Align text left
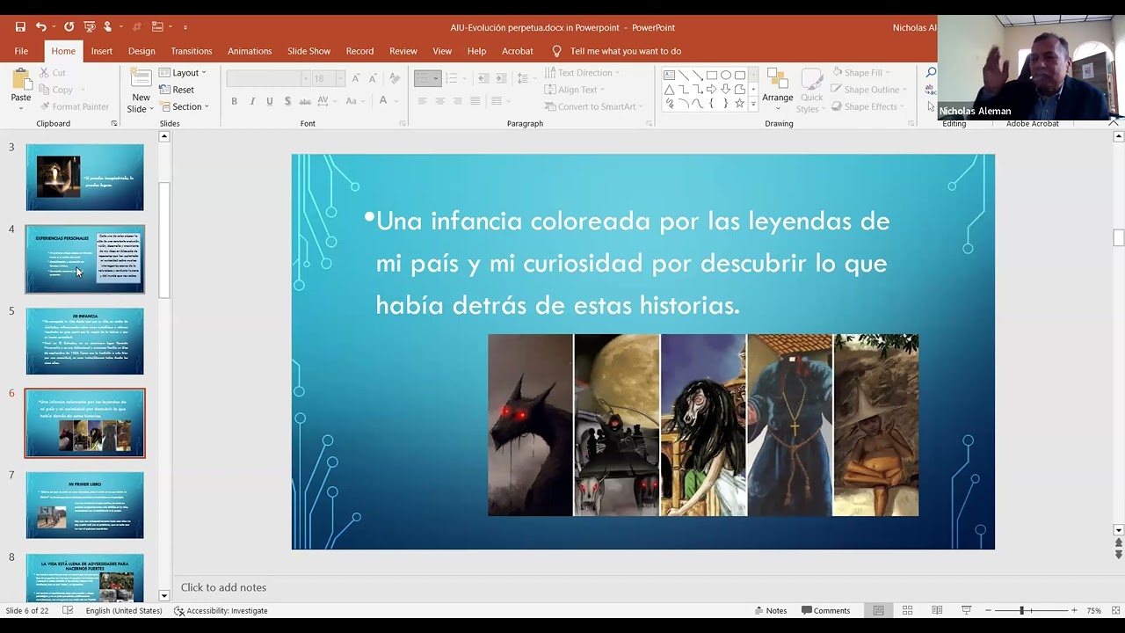This screenshot has height=633, width=1125. 422,101
